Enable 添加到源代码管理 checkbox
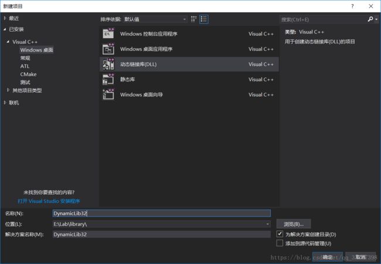The width and height of the screenshot is (381, 264). (280, 243)
